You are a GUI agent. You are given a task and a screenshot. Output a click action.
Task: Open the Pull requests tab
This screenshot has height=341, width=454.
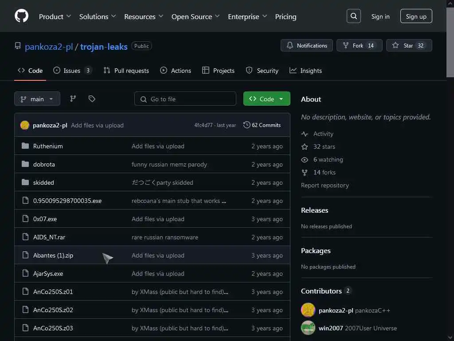126,71
